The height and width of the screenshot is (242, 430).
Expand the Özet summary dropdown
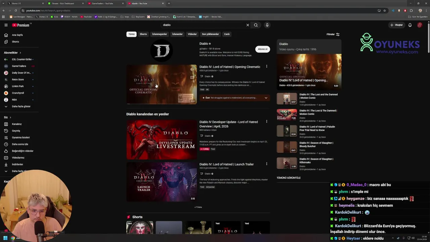(x=266, y=98)
